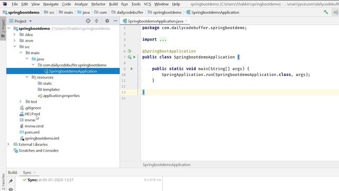Click the java breadcrumb in navigation bar
The width and height of the screenshot is (339, 191).
(x=84, y=12)
